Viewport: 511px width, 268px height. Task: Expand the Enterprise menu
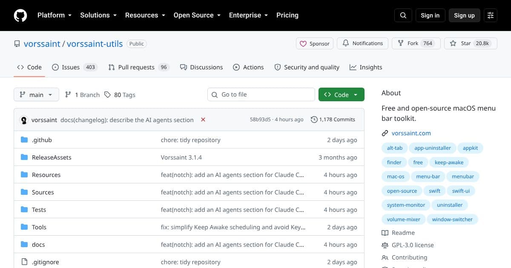tap(249, 15)
